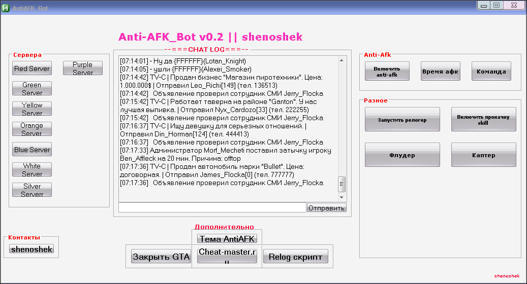The image size is (527, 284).
Task: Enable anti-afk with Включить anti-afk button
Action: [387, 72]
